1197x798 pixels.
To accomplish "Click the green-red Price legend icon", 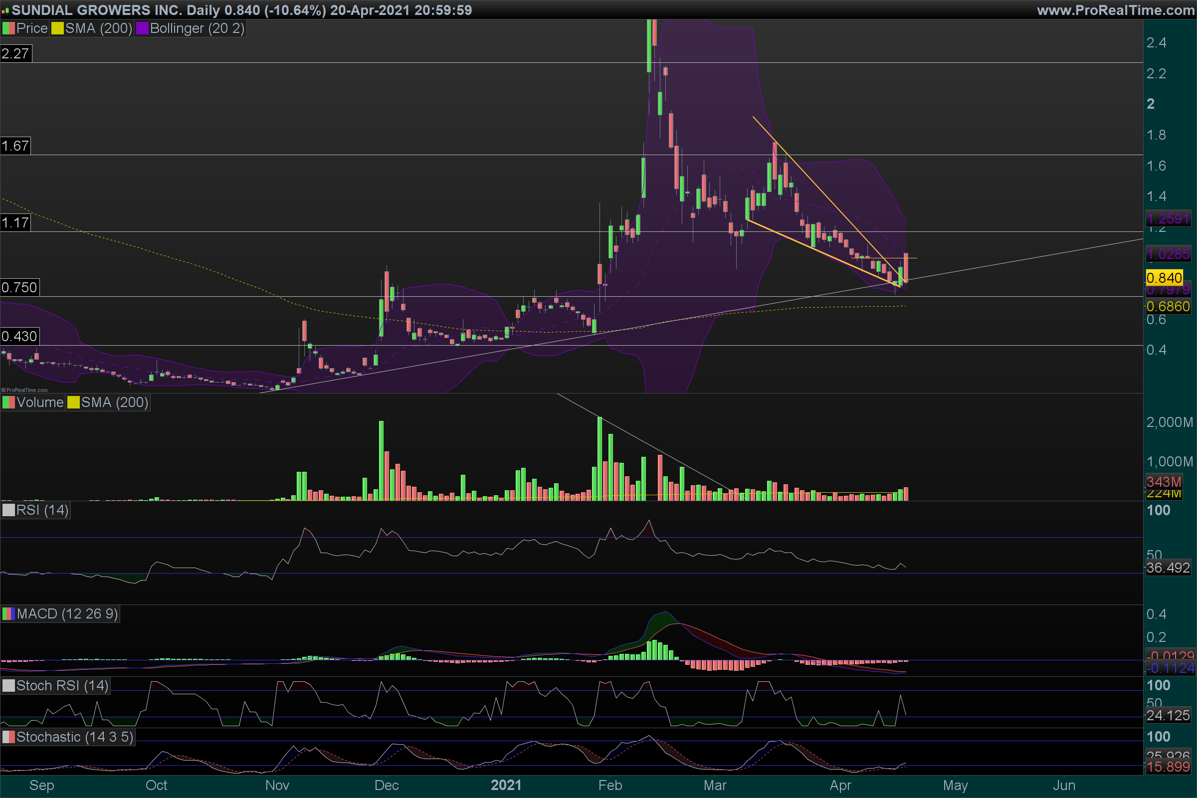I will 8,28.
